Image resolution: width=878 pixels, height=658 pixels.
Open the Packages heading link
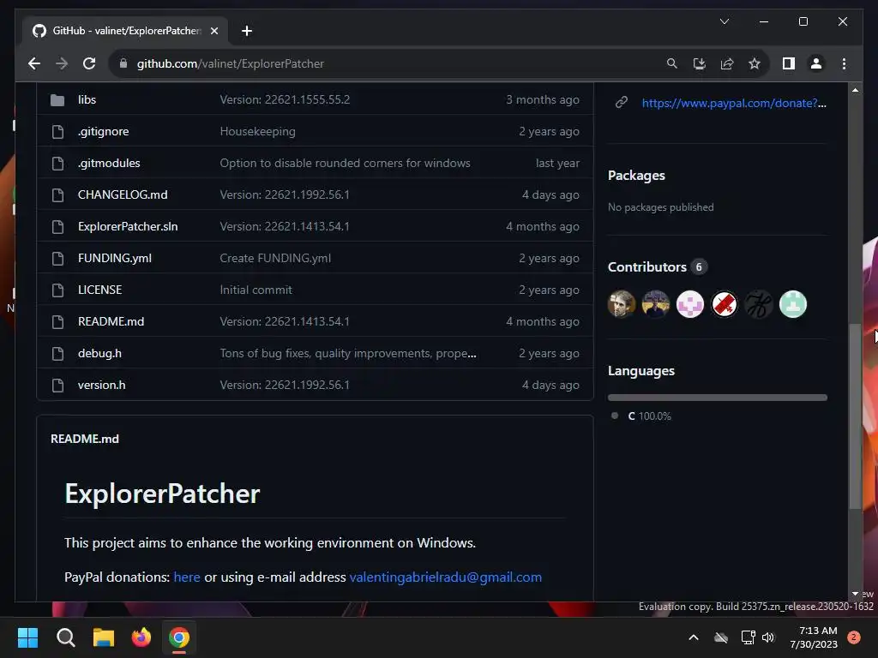tap(636, 176)
